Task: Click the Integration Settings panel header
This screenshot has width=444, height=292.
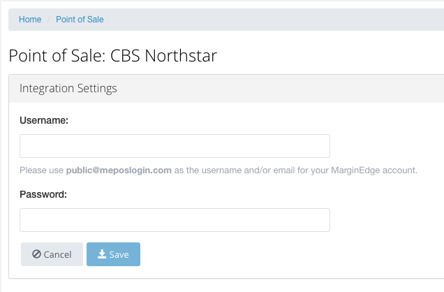Action: click(x=226, y=88)
